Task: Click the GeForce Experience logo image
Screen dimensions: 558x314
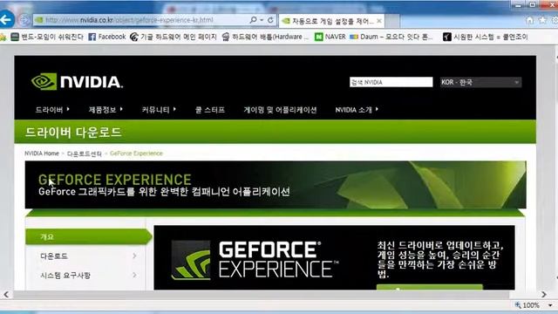Action: pyautogui.click(x=255, y=260)
